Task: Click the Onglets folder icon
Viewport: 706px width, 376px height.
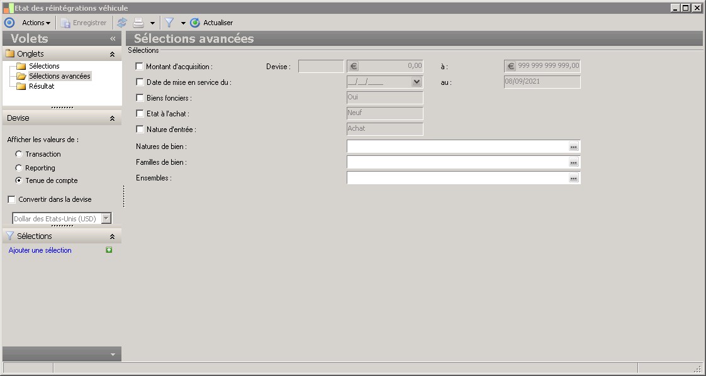Action: point(10,53)
